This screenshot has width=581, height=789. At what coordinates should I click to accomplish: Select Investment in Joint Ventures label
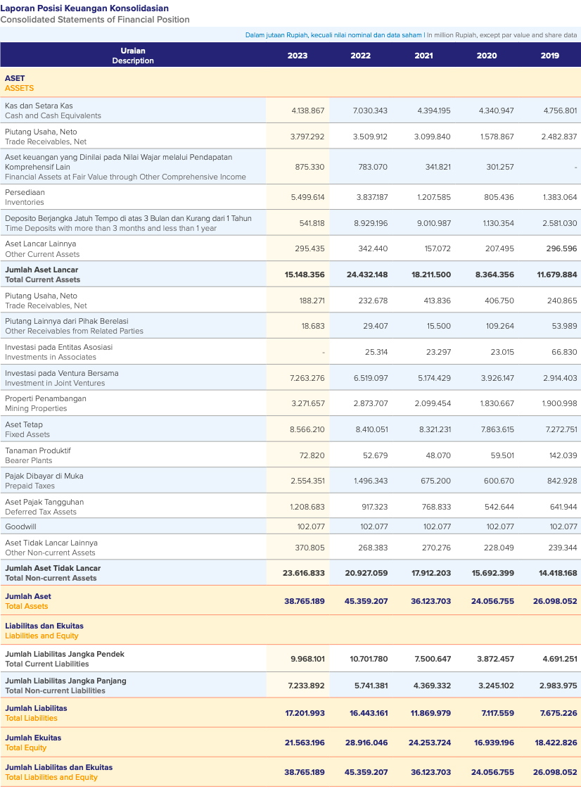62,378
